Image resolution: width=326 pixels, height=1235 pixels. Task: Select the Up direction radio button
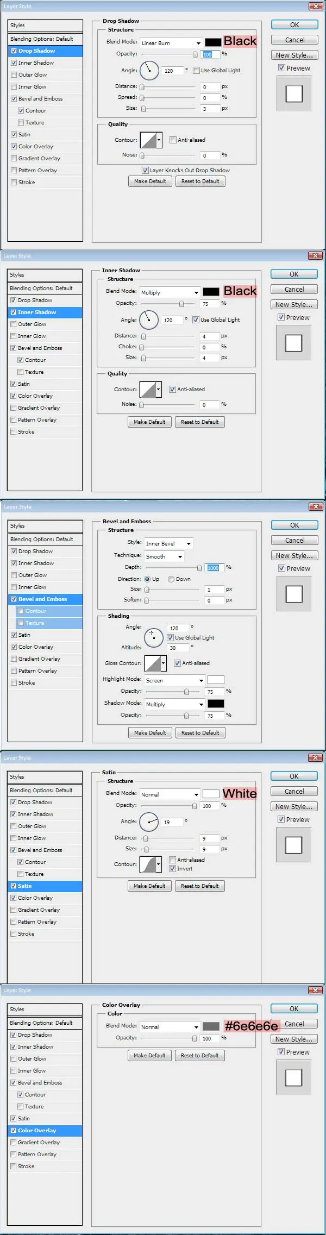pyautogui.click(x=147, y=579)
